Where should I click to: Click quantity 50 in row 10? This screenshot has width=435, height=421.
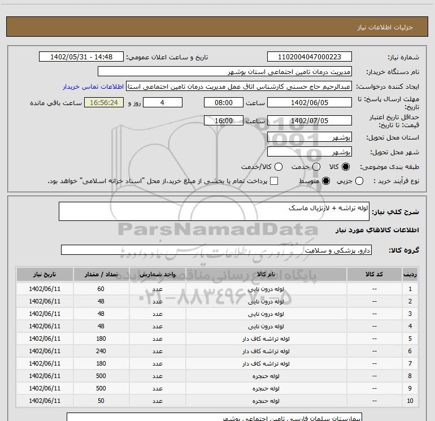pos(101,401)
